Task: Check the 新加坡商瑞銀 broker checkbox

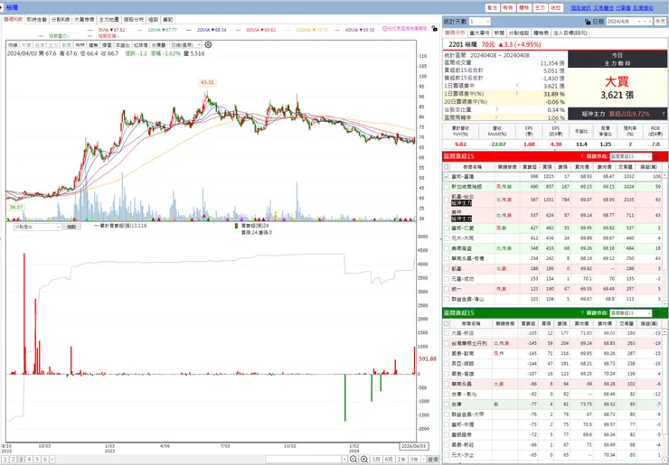Action: coord(447,187)
